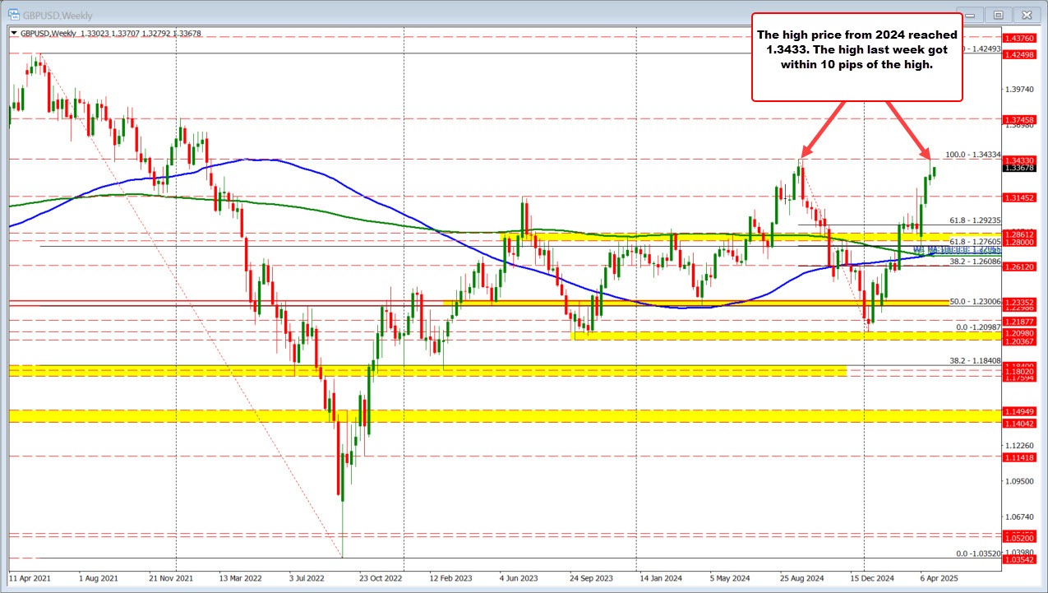Click the 0.0 - 1.20987 Fibonacci label
This screenshot has width=1048, height=593.
click(x=977, y=327)
